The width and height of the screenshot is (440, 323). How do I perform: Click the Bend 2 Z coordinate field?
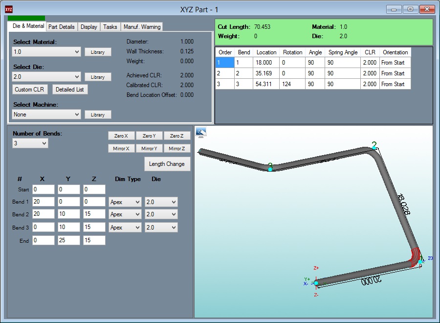click(94, 214)
